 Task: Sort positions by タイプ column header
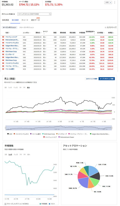(x=45, y=32)
